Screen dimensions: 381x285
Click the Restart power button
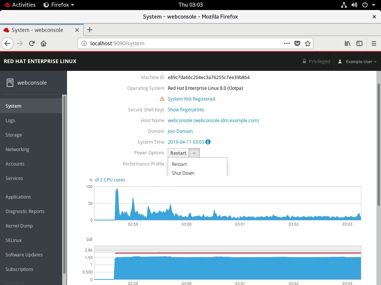178,153
